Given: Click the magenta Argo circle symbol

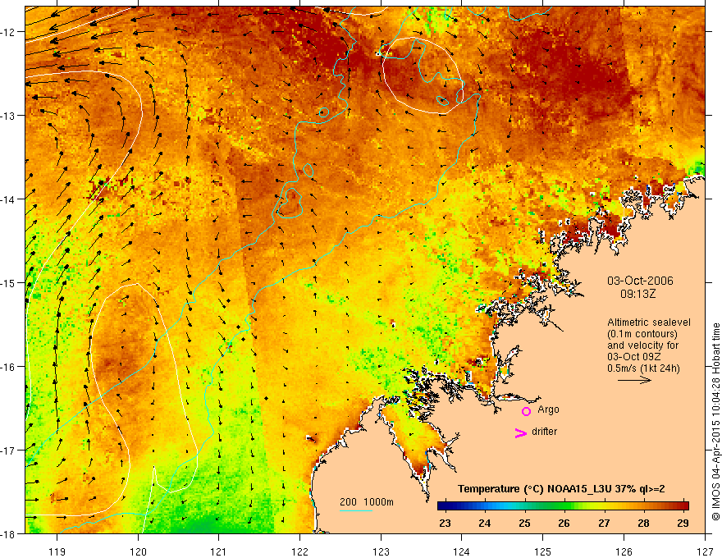Looking at the screenshot, I should (x=526, y=411).
